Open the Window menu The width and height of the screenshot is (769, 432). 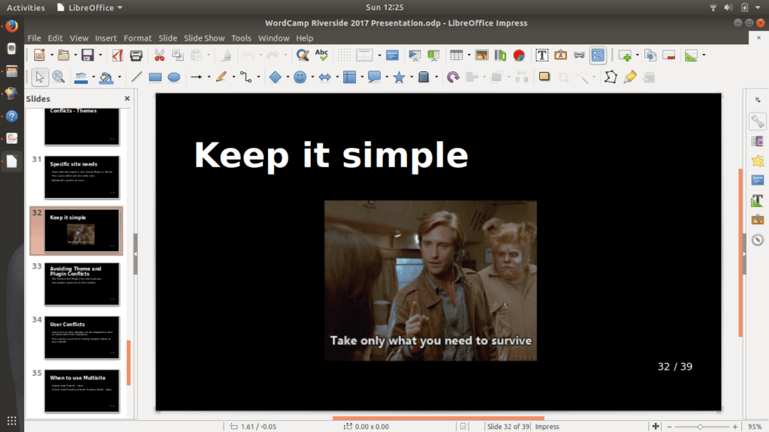point(273,38)
